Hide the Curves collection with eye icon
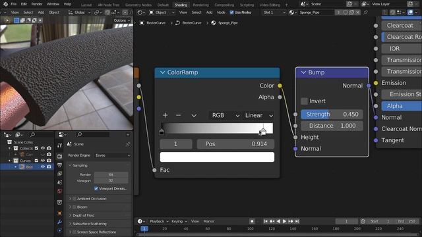Image resolution: width=422 pixels, height=237 pixels. pyautogui.click(x=43, y=161)
